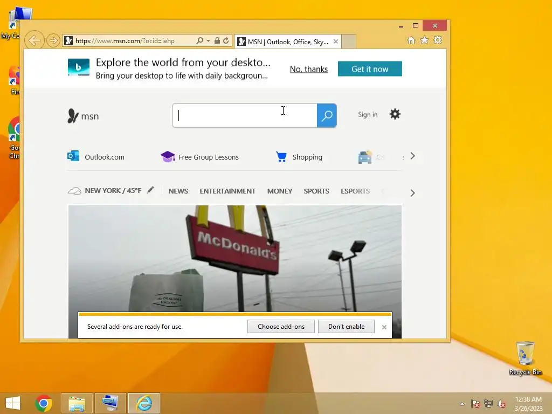
Task: Click the browser Back arrow button
Action: 34,40
